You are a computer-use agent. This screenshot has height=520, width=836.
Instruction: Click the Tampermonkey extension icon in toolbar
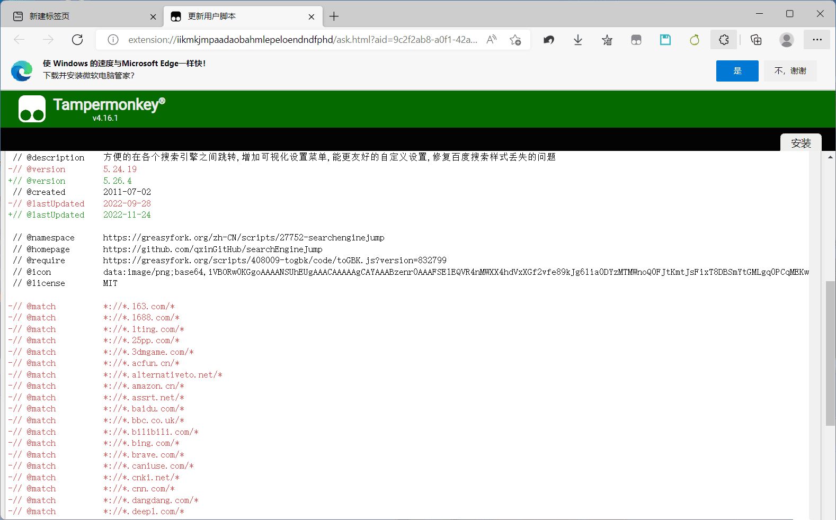click(x=636, y=40)
